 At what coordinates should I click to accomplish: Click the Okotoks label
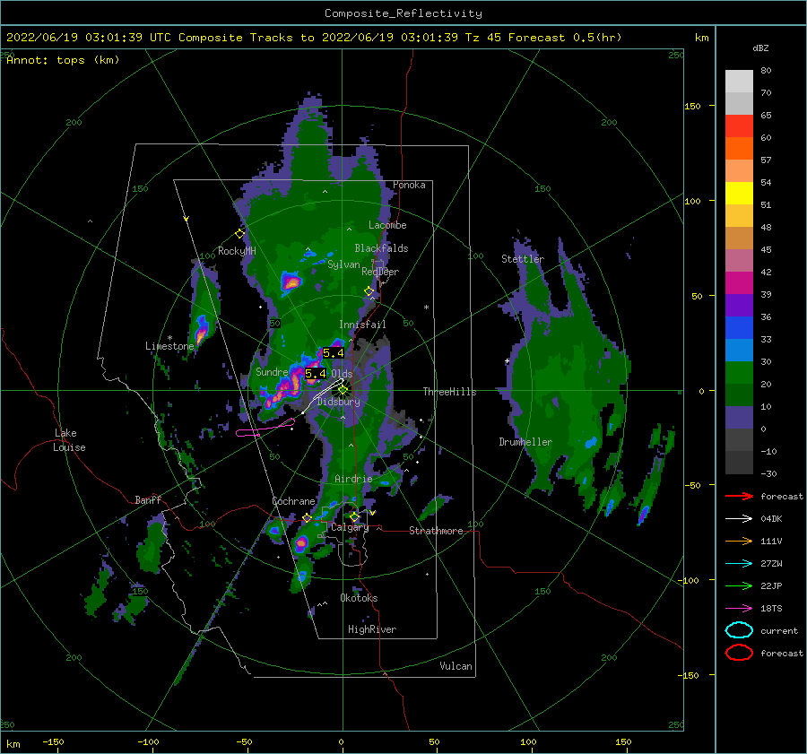coord(359,598)
